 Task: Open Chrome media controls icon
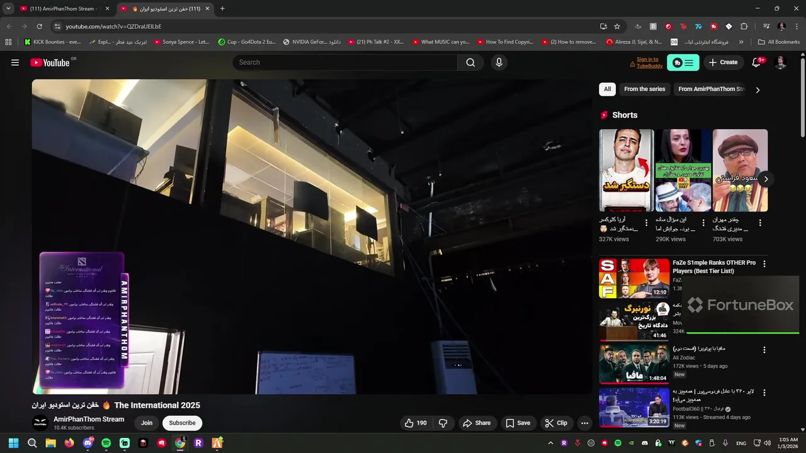click(x=766, y=26)
